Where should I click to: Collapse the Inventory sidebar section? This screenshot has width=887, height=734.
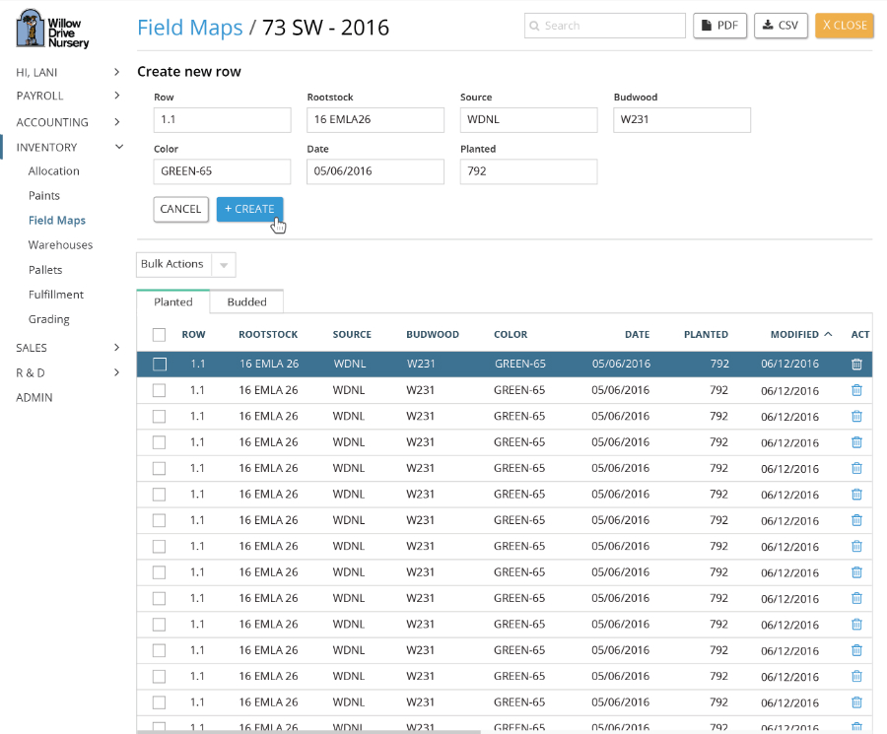[119, 147]
